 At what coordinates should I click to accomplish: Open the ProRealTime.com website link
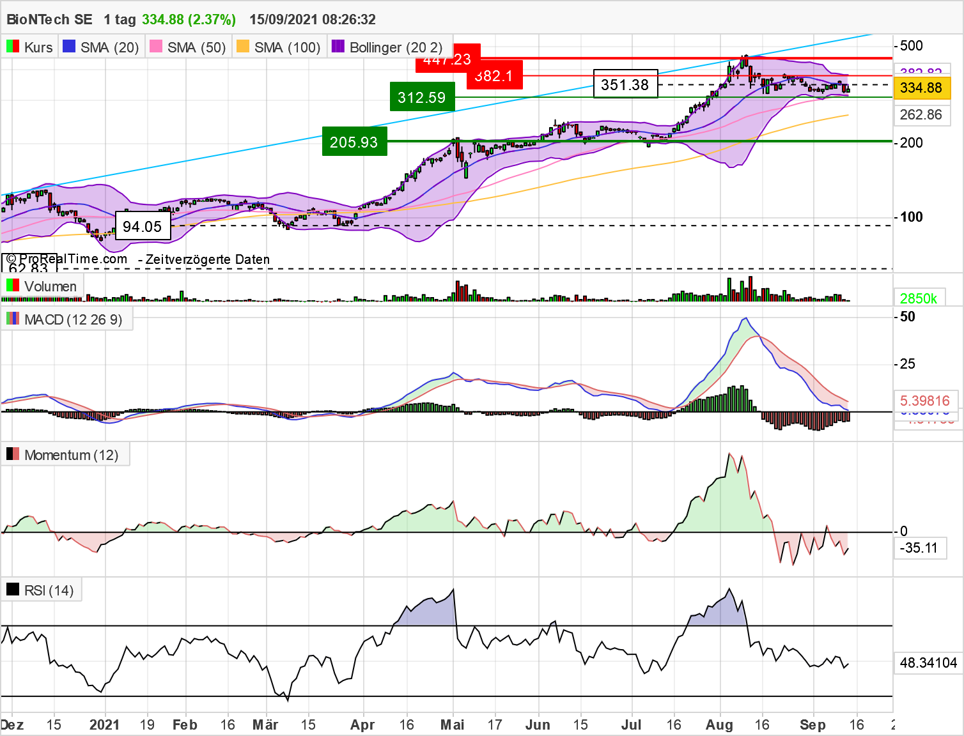pyautogui.click(x=66, y=259)
